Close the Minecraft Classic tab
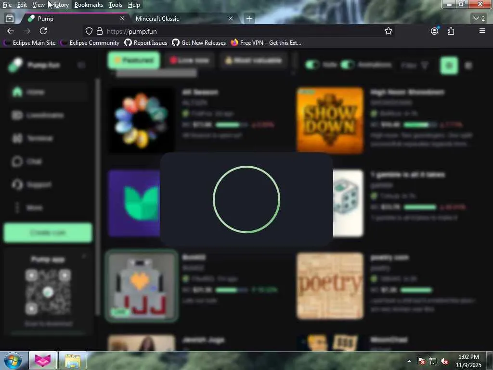Screen dimensions: 493x370 pyautogui.click(x=231, y=19)
